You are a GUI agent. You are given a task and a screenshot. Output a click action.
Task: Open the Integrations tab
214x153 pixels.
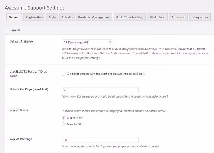200,17
